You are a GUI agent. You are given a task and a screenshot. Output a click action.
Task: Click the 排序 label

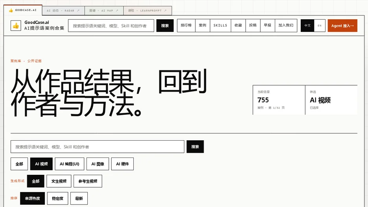(14, 198)
